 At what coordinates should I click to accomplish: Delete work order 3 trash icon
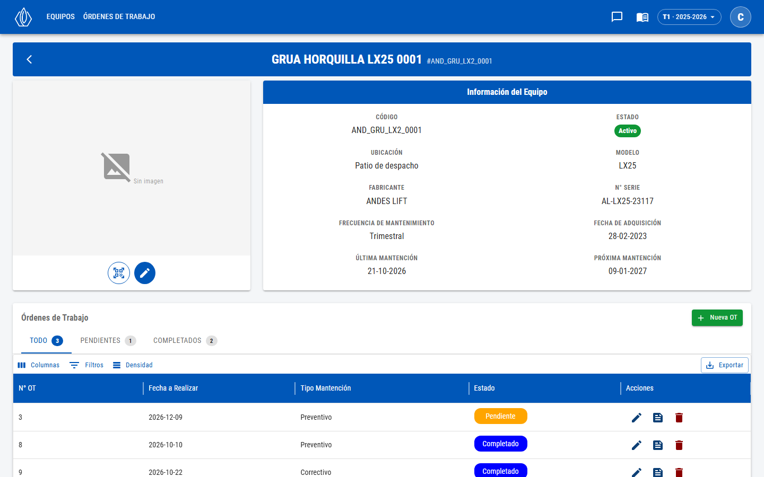[x=679, y=418]
